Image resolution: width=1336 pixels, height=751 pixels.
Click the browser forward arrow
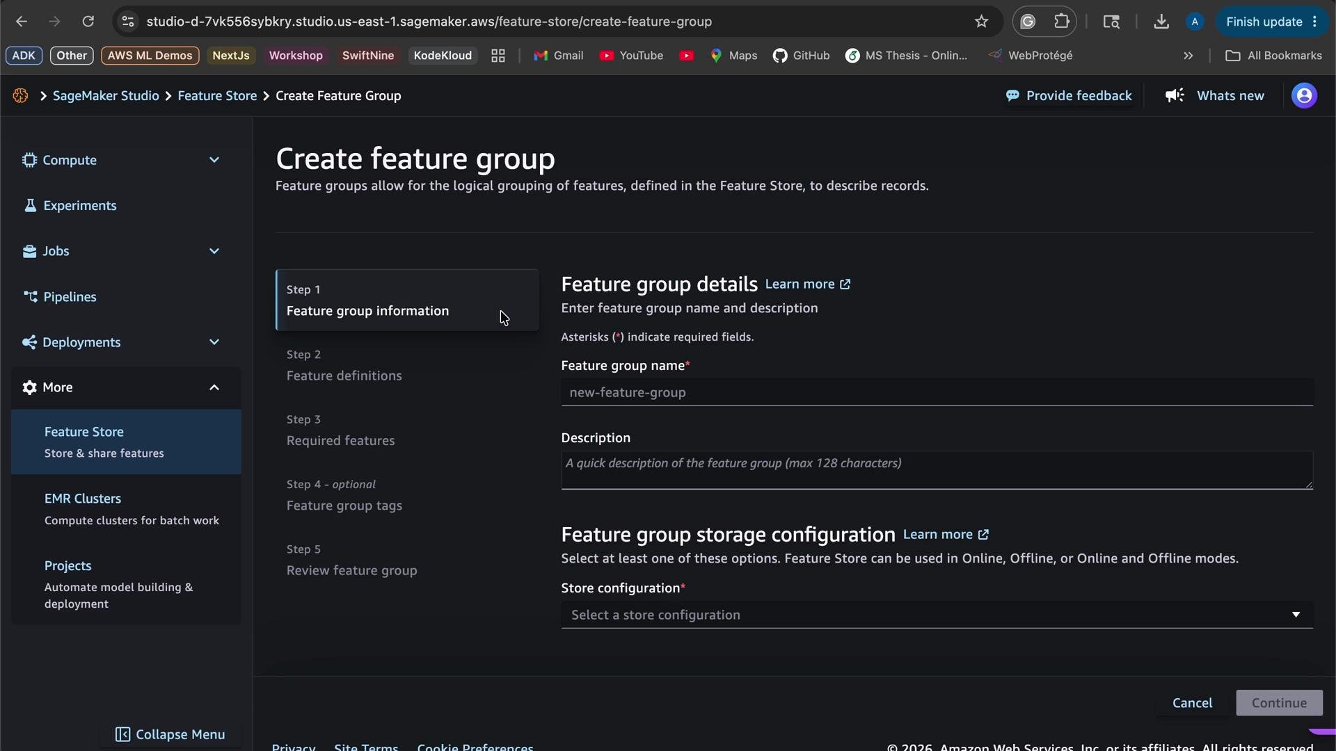click(55, 22)
